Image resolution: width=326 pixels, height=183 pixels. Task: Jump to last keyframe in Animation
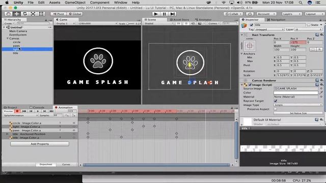51,111
